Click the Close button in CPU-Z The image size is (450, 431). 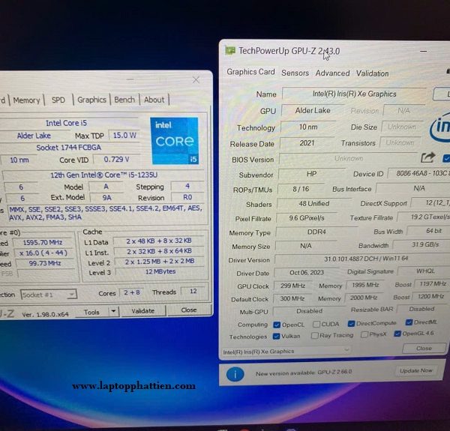point(189,310)
